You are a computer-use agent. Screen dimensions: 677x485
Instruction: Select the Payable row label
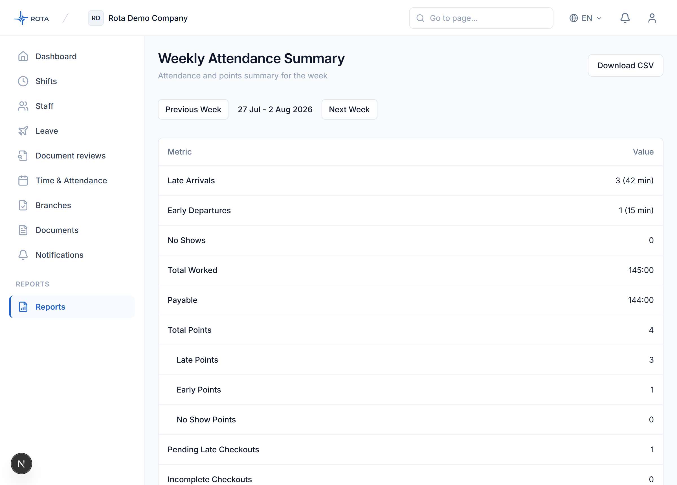[x=183, y=300]
